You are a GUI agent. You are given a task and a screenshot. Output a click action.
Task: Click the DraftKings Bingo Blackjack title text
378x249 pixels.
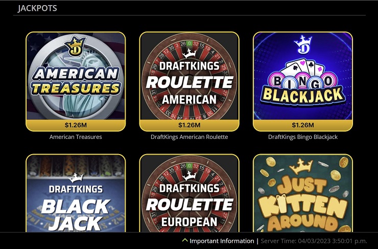(303, 137)
